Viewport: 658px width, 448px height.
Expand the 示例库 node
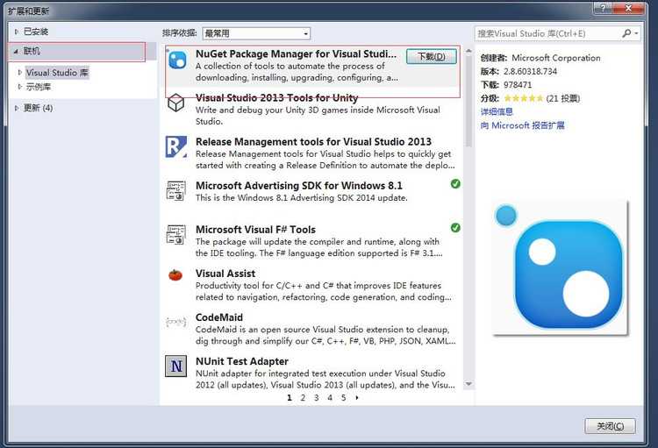click(19, 87)
